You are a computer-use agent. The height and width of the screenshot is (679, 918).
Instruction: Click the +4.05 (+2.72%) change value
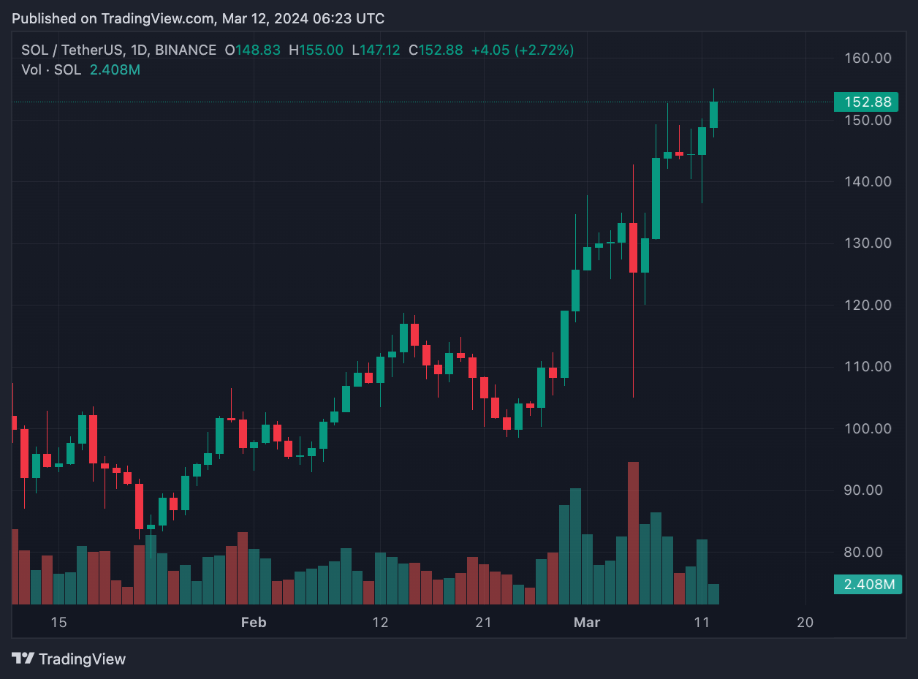(522, 50)
